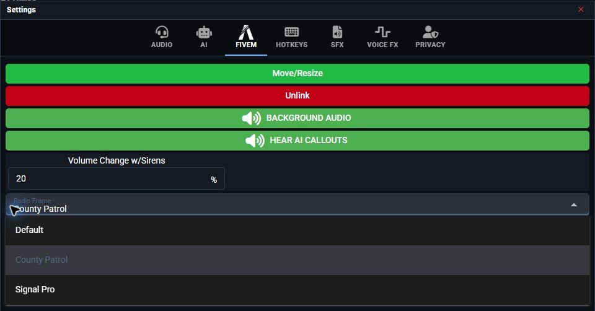Click the speaker icon on Hear AI Callouts
595x311 pixels.
point(255,141)
